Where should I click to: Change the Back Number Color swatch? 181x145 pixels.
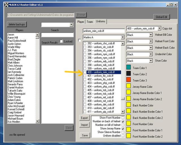click(x=128, y=105)
